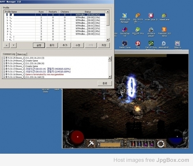Open the right aura skill in Diablo
Image resolution: width=193 pixels, height=166 pixels.
point(160,144)
